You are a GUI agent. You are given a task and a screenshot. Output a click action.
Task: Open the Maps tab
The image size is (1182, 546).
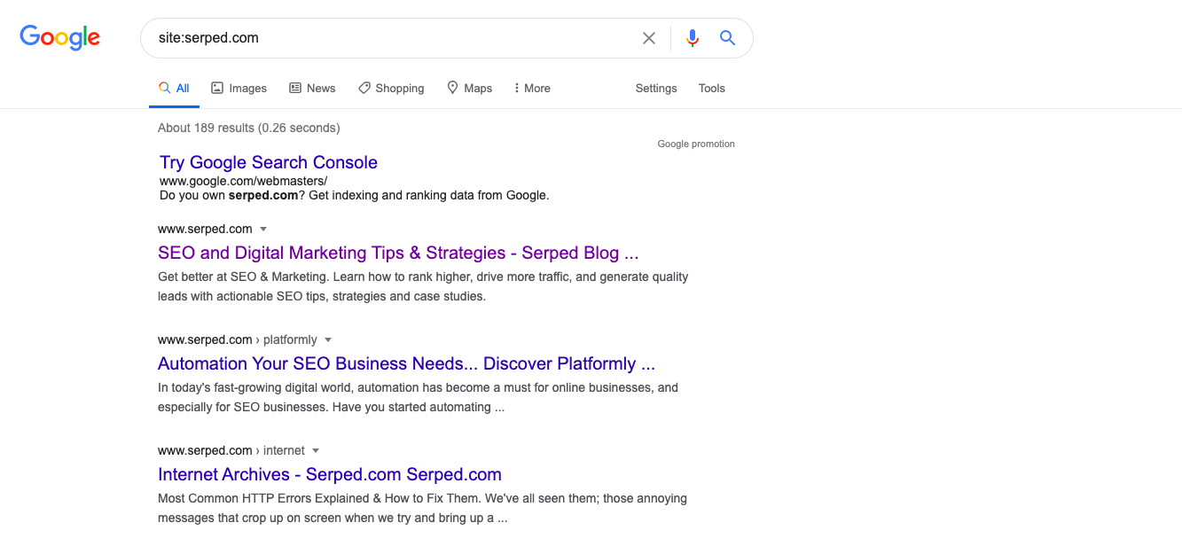[469, 89]
